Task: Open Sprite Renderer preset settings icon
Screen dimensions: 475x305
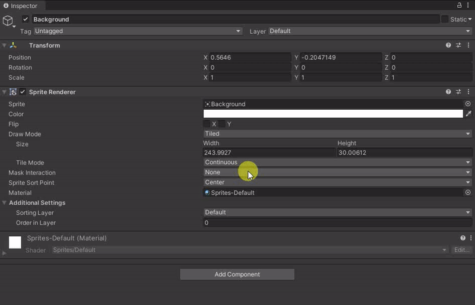Action: (458, 92)
